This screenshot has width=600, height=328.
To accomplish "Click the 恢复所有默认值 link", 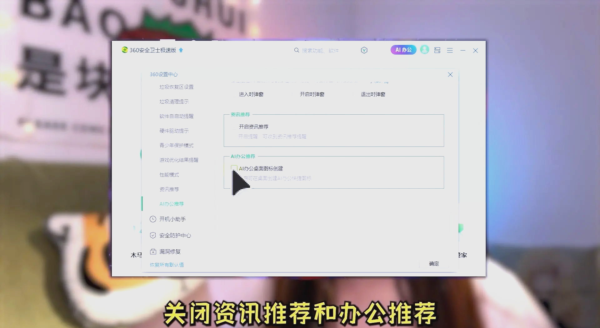I will (167, 265).
